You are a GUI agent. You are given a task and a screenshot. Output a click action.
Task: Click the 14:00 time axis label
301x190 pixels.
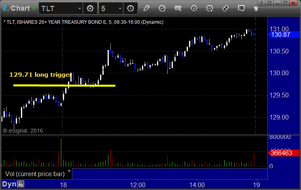(x=197, y=185)
